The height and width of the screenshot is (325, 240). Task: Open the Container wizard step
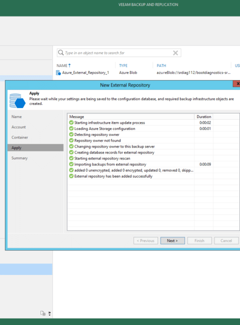click(x=19, y=137)
